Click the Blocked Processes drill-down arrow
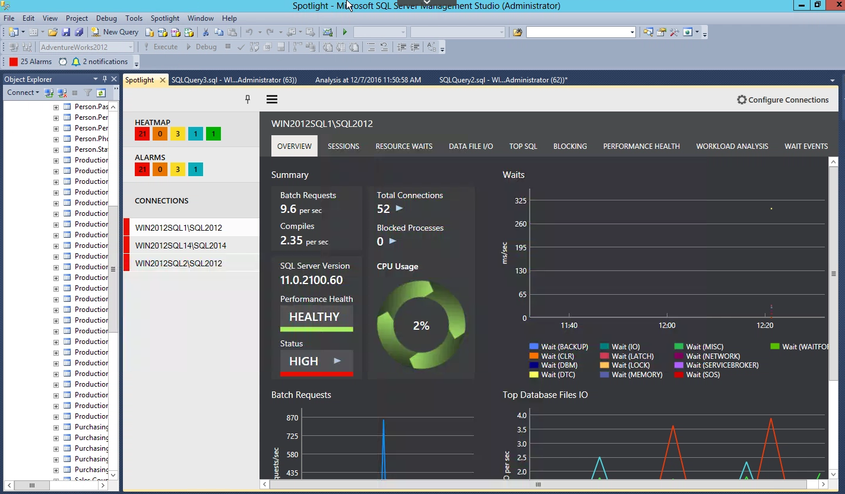Viewport: 845px width, 494px height. click(x=393, y=241)
